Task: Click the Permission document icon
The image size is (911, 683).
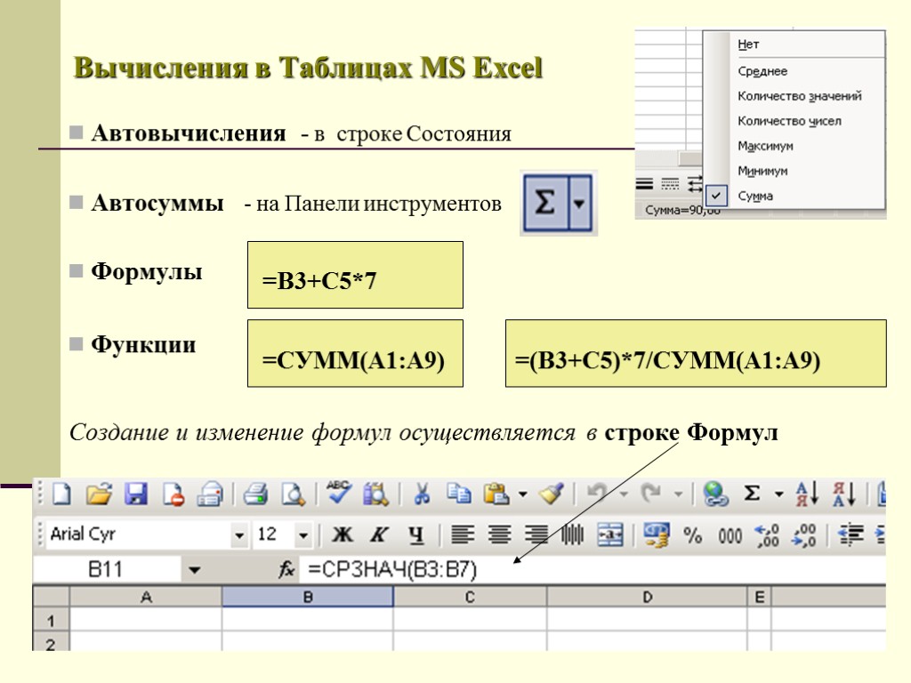Action: 173,494
